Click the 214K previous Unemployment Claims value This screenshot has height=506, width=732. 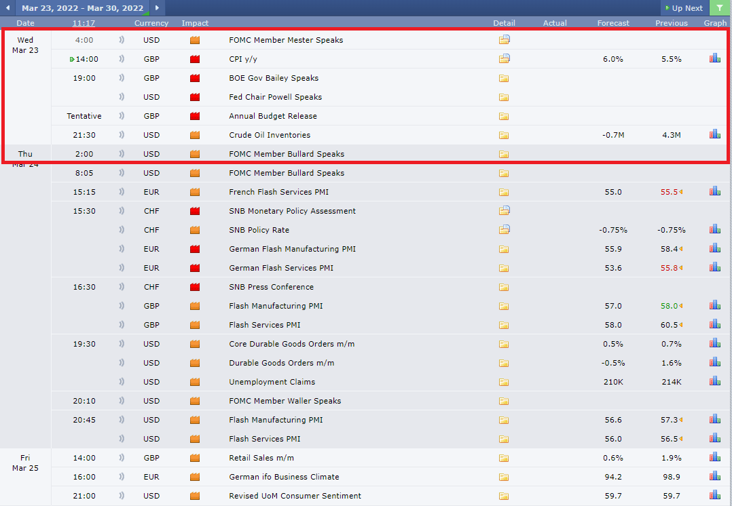672,382
